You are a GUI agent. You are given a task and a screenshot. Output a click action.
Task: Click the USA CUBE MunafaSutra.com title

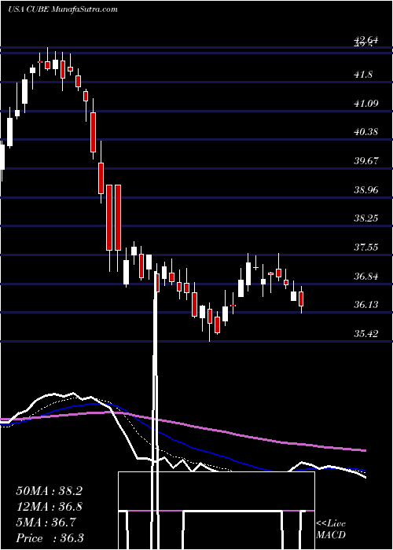click(x=62, y=9)
